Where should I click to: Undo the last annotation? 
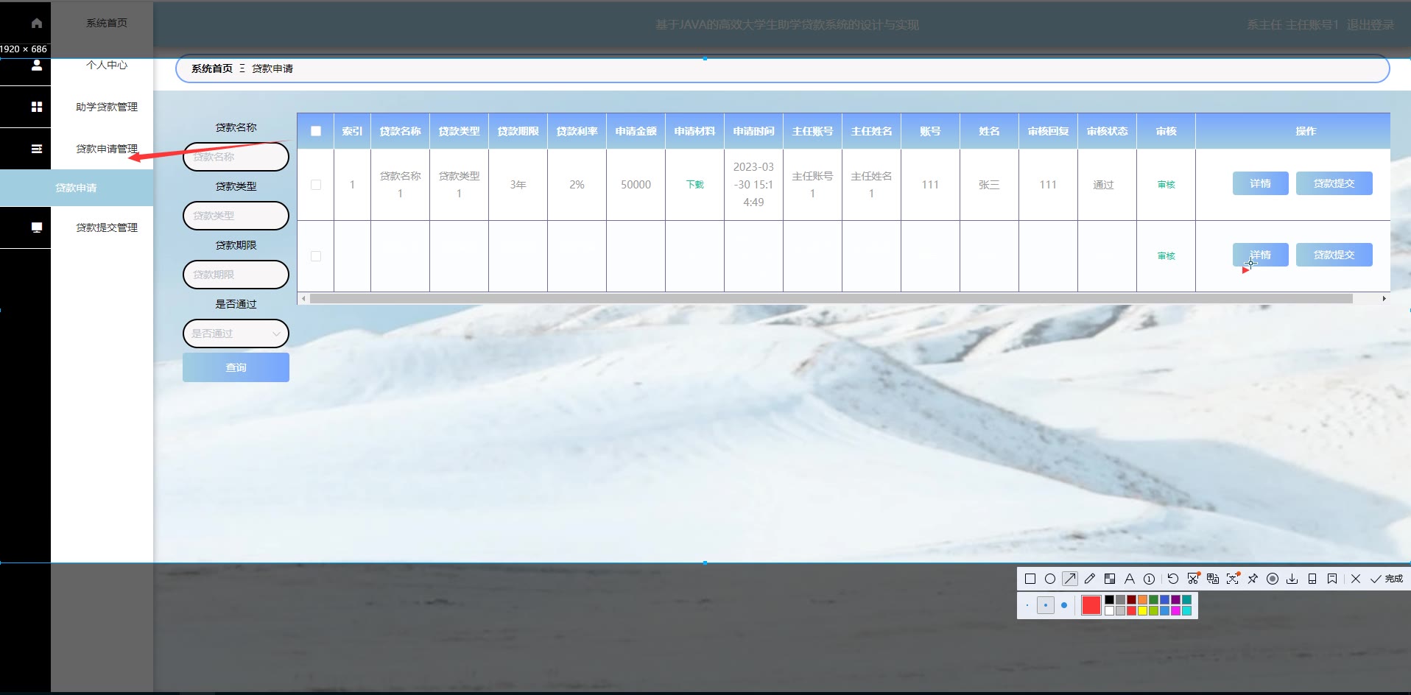tap(1173, 579)
